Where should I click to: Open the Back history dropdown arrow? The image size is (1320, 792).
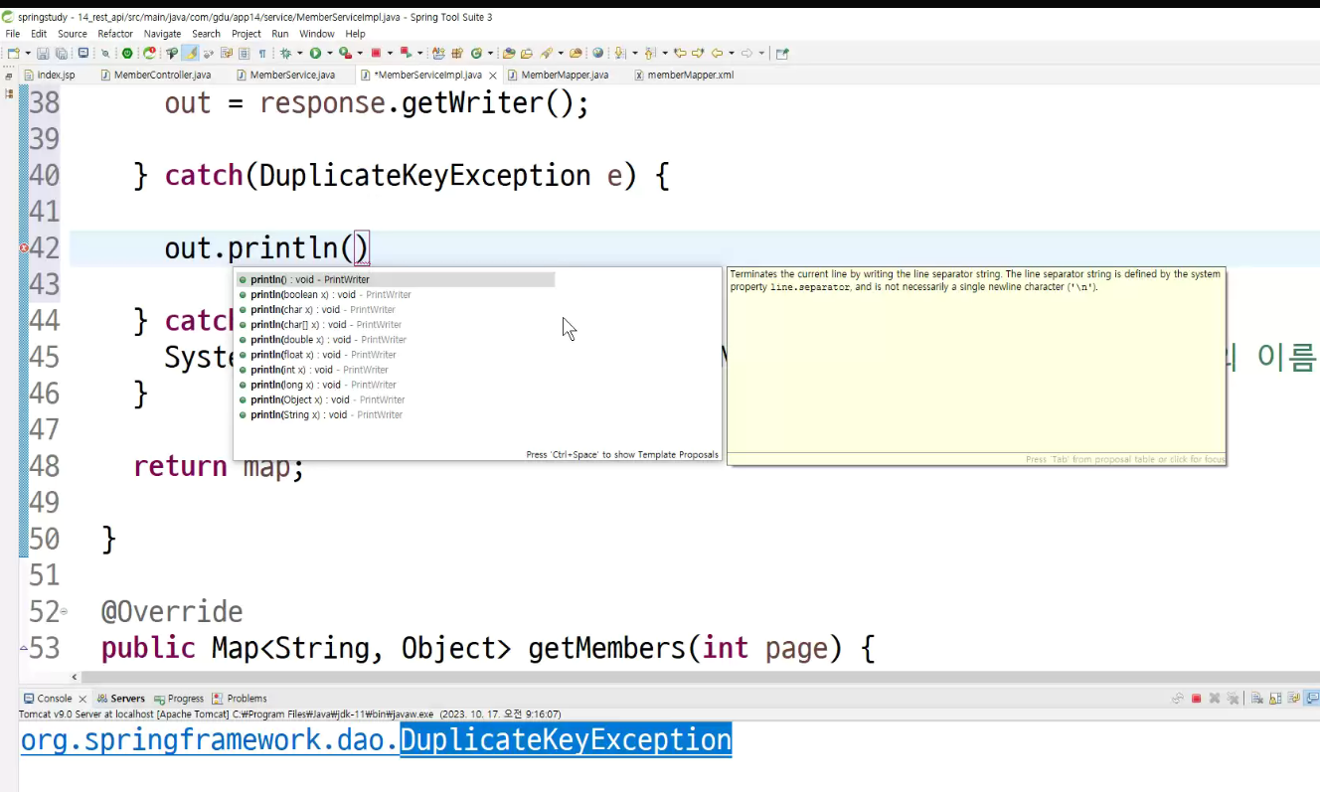point(732,54)
